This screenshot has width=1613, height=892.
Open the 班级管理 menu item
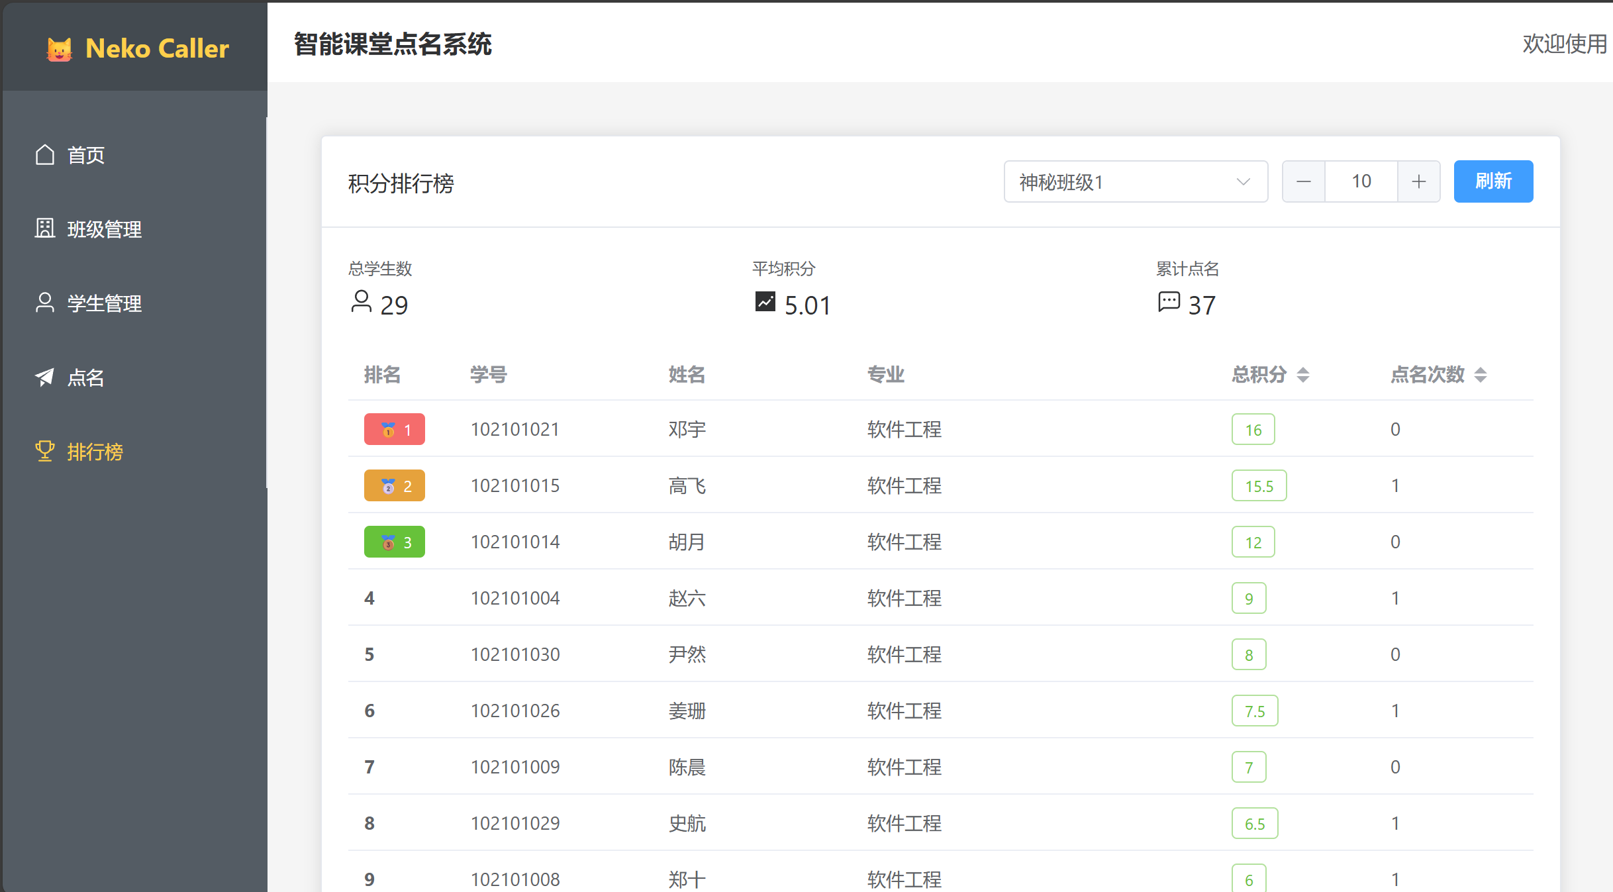tap(104, 229)
